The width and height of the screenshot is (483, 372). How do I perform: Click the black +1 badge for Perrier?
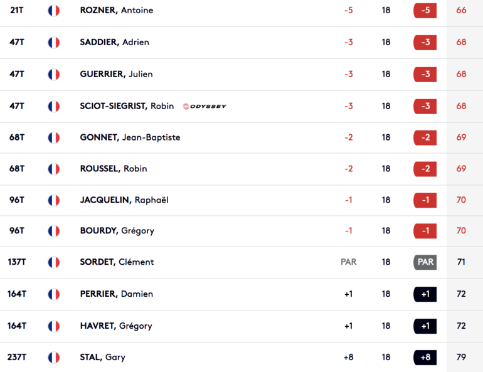tap(425, 294)
